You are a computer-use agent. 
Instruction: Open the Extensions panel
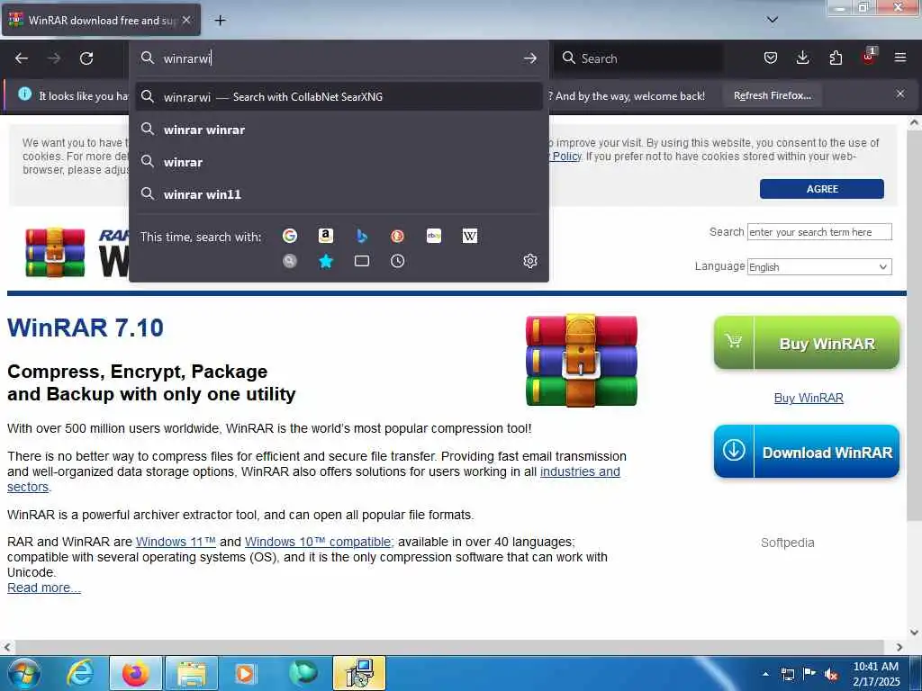click(836, 58)
